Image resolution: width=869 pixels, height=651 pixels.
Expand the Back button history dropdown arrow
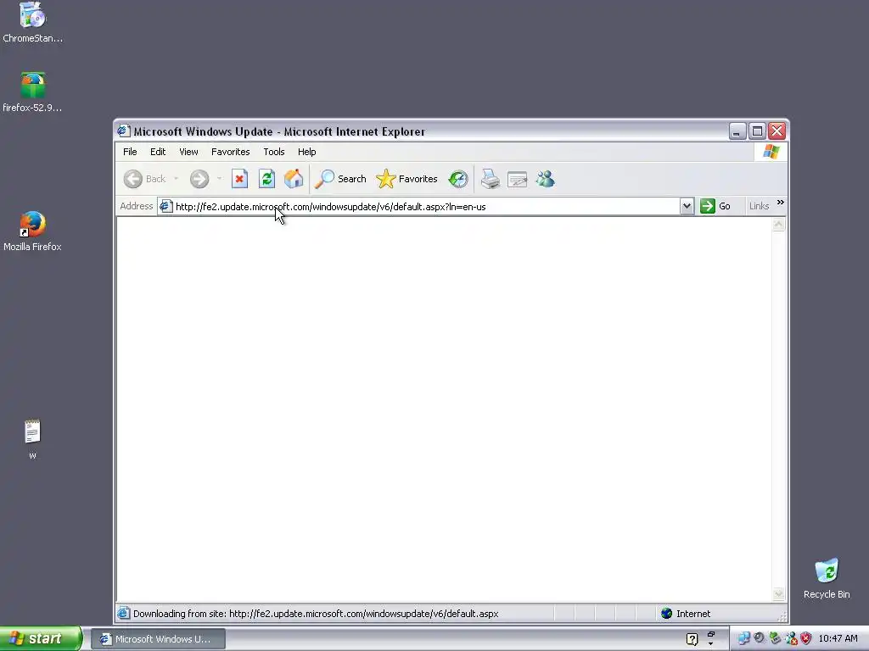[x=177, y=179]
